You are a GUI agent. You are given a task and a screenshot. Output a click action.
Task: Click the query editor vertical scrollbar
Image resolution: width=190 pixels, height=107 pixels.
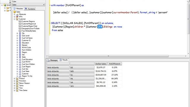coord(188,19)
